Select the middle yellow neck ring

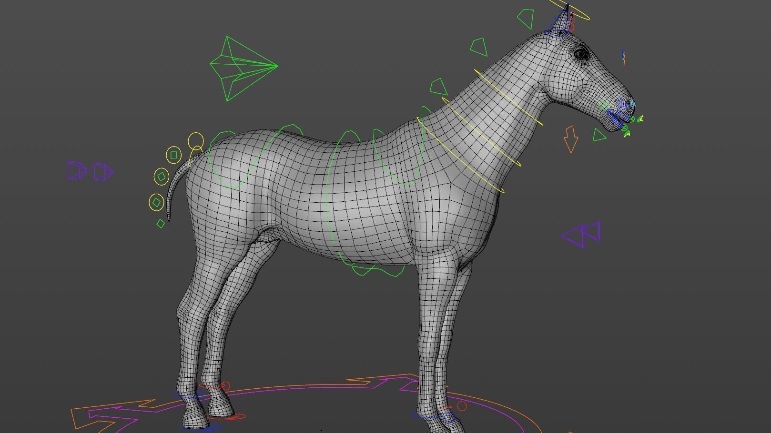481,132
